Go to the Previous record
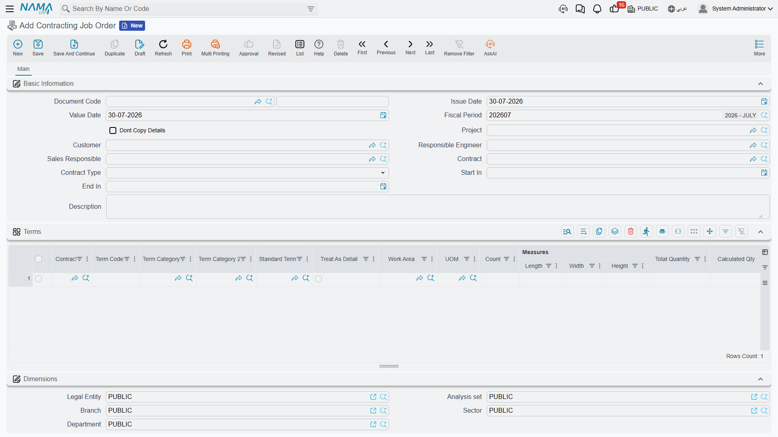This screenshot has width=778, height=437. [386, 47]
